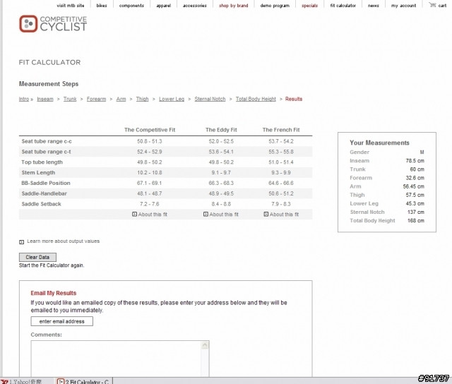This screenshot has width=452, height=384.
Task: Go to the Forearm measurement step
Action: pos(96,99)
